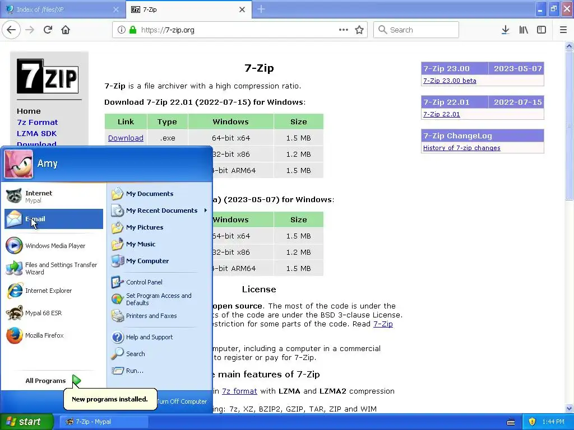This screenshot has width=574, height=430.
Task: Click the Windows start button
Action: point(27,422)
